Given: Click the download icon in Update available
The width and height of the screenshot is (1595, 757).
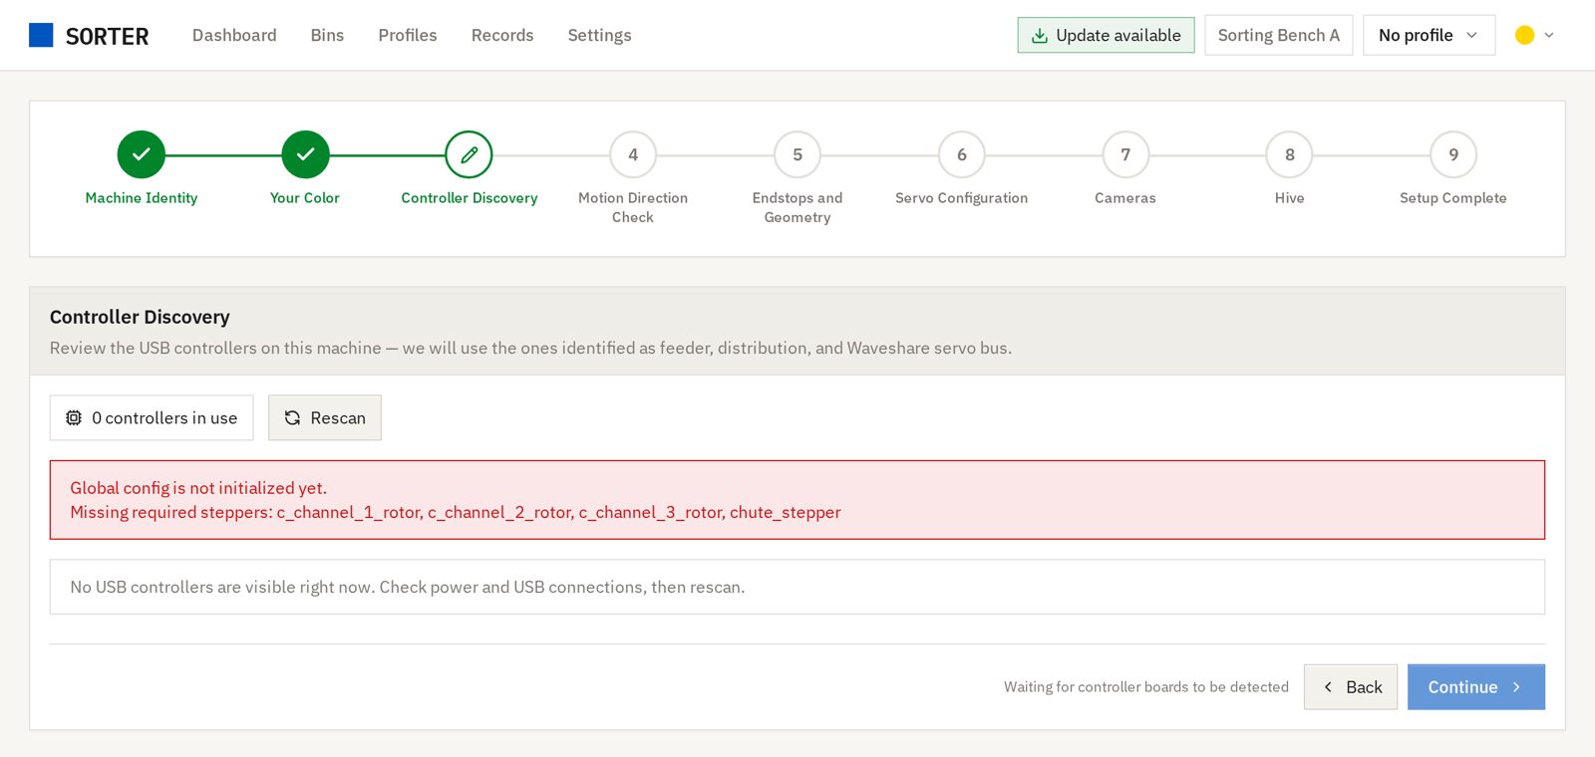Looking at the screenshot, I should (1039, 35).
